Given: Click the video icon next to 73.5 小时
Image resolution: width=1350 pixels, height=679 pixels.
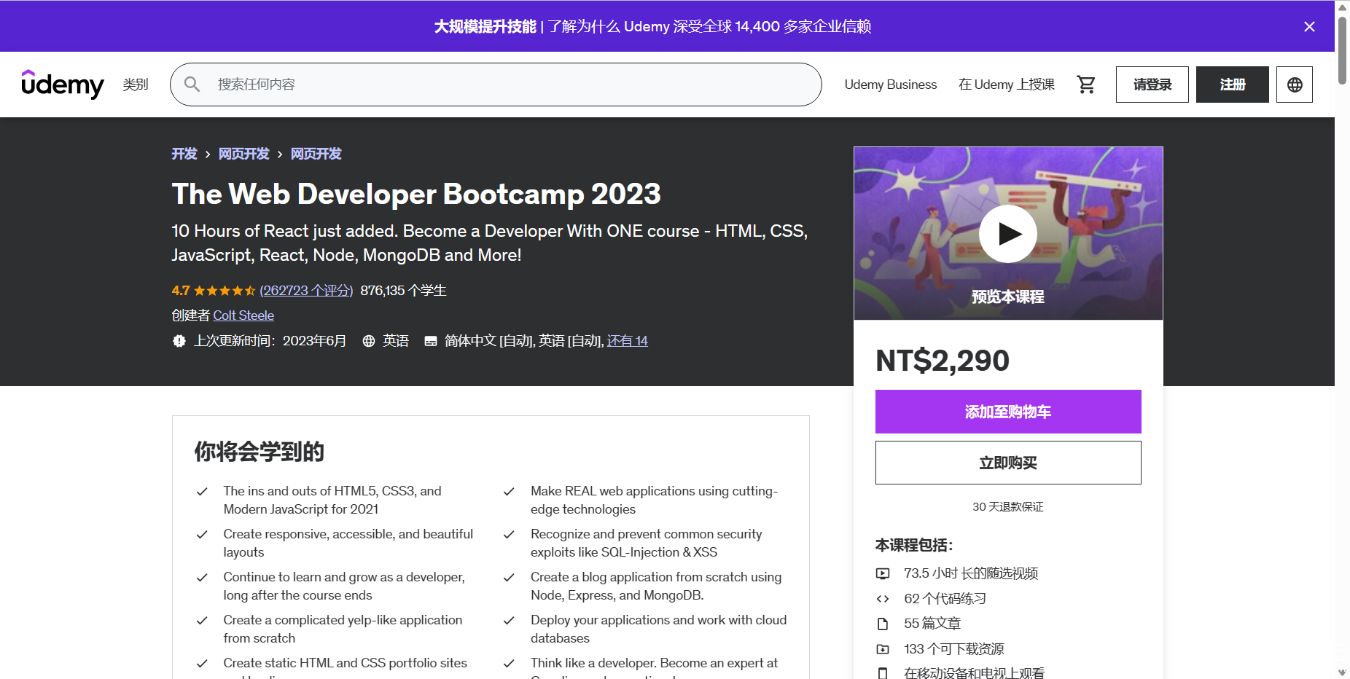Looking at the screenshot, I should 883,574.
